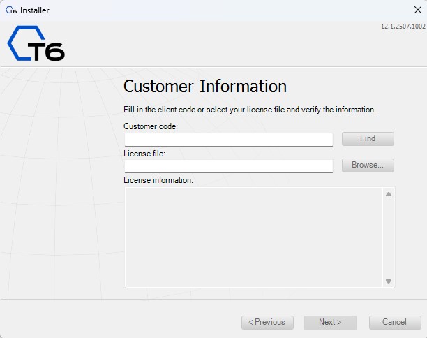Focus the License file input field

click(228, 166)
